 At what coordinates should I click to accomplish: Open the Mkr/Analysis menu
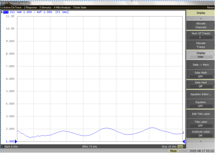point(62,8)
